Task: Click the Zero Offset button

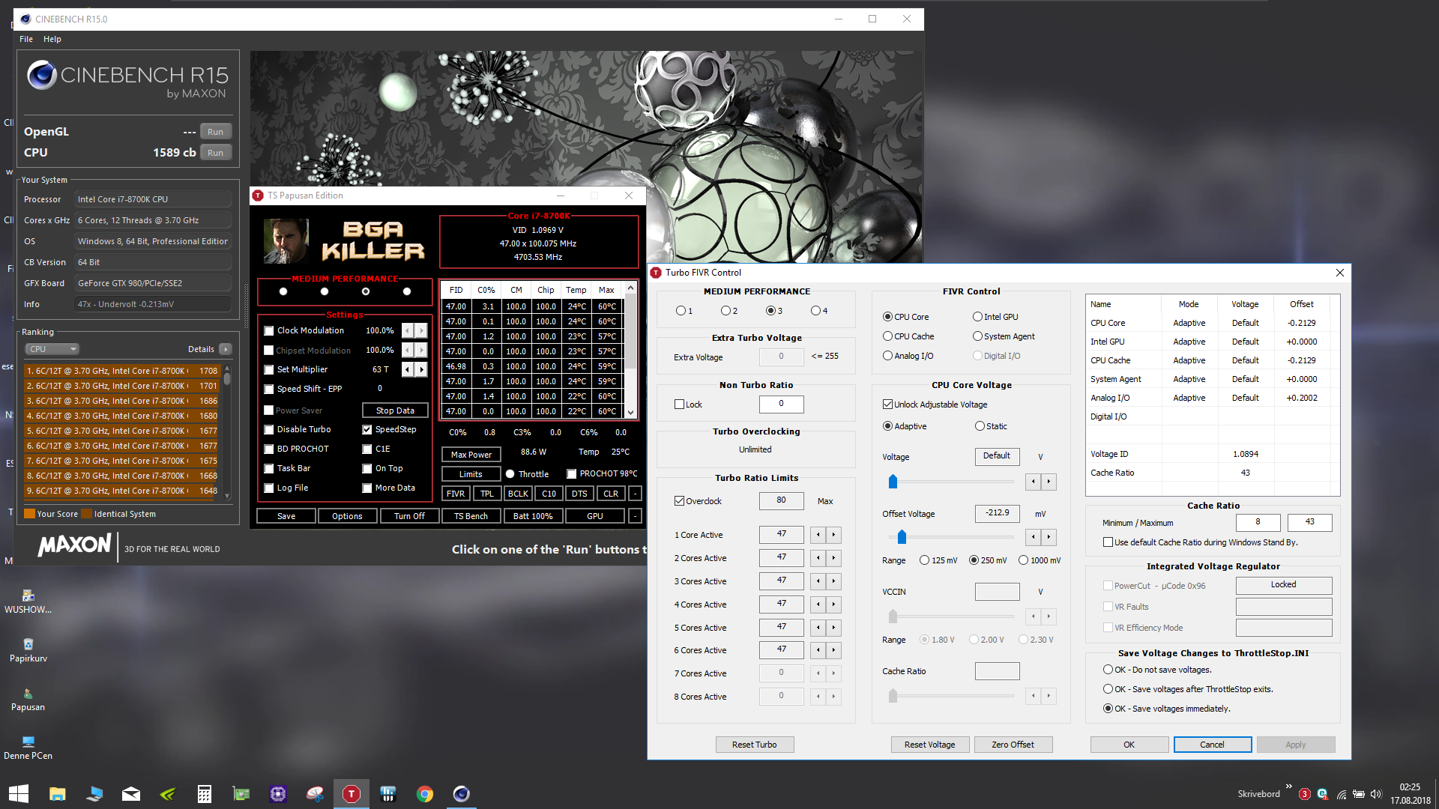Action: click(x=1013, y=745)
